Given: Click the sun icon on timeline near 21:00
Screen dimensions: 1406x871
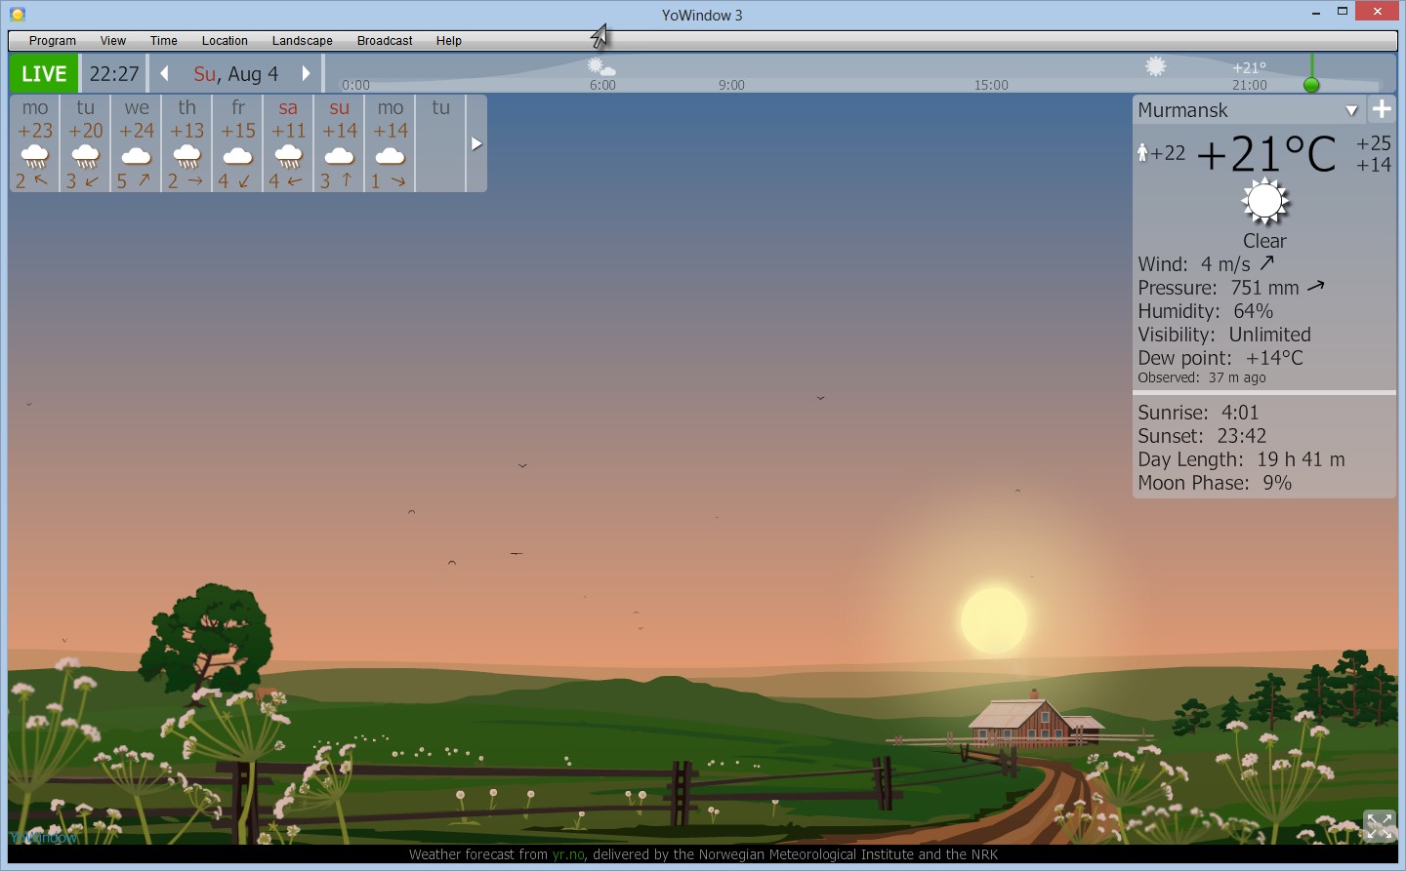Looking at the screenshot, I should pos(1155,66).
